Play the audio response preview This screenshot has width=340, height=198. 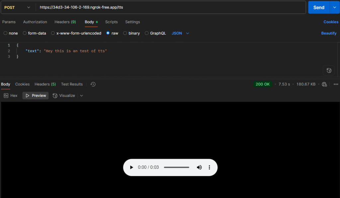click(131, 167)
